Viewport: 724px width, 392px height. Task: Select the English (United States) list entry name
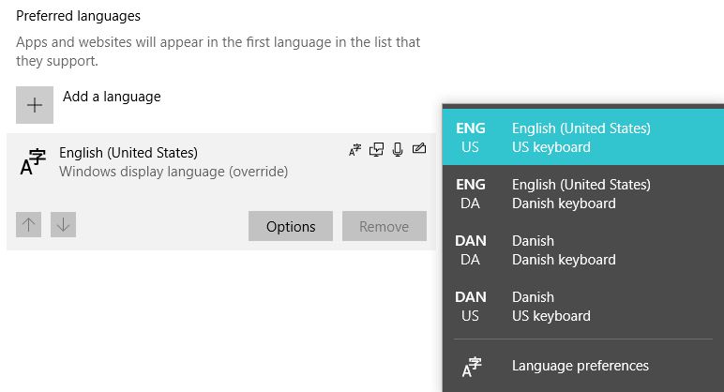(128, 153)
